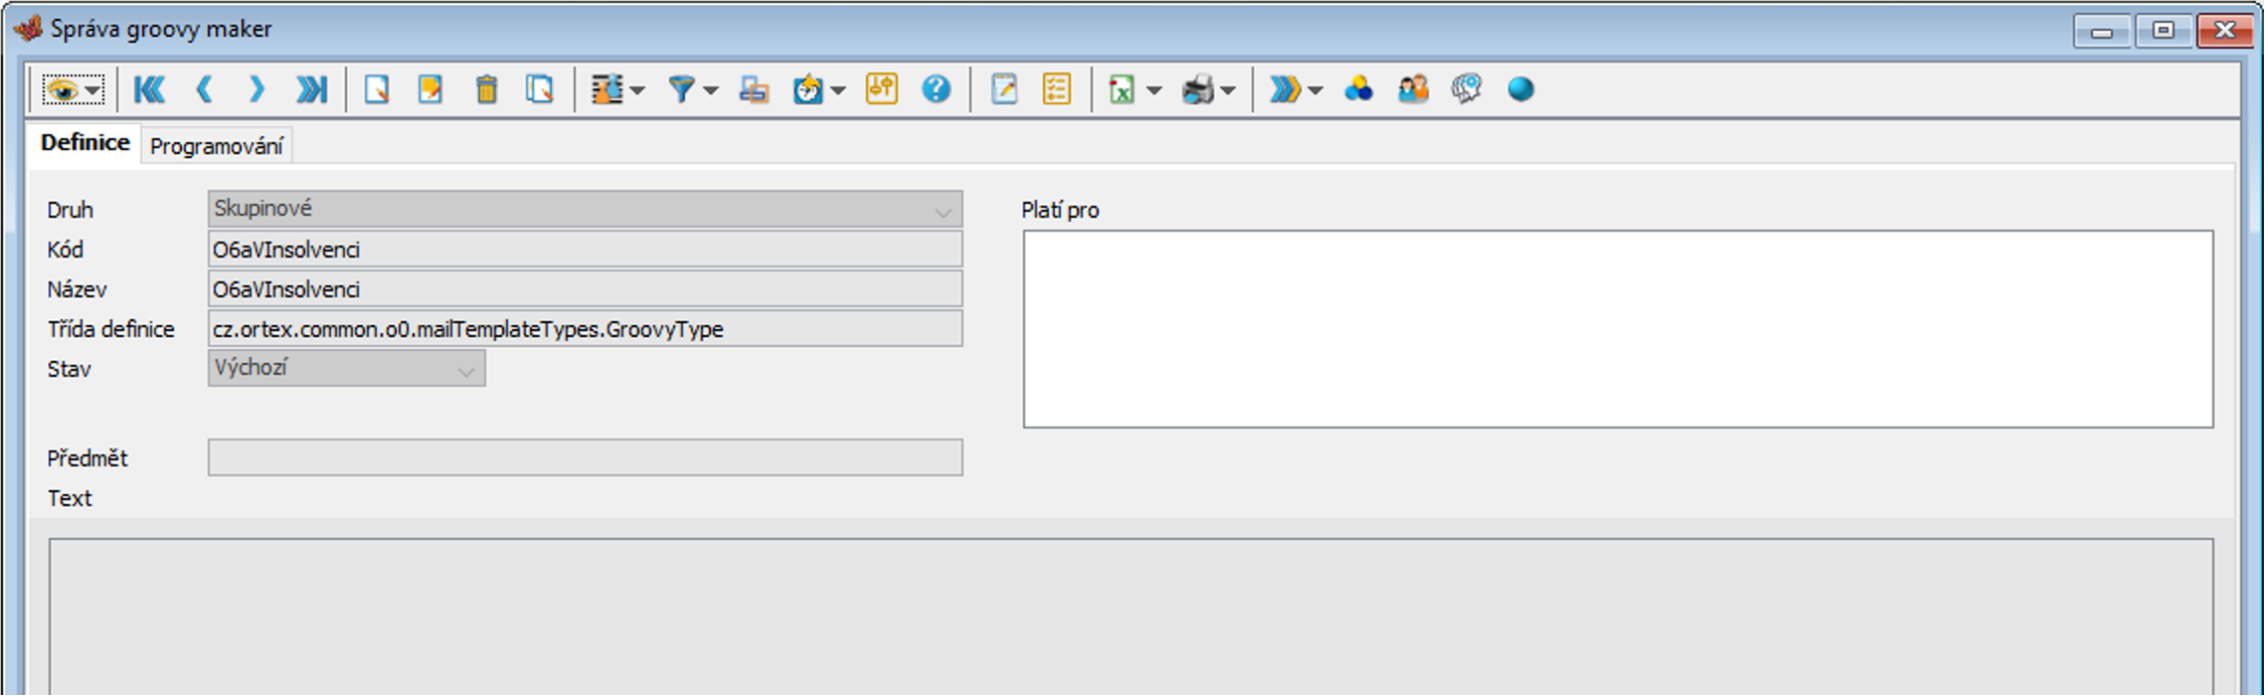Toggle the eye view mode button
Image resolution: width=2264 pixels, height=696 pixels.
click(x=64, y=90)
